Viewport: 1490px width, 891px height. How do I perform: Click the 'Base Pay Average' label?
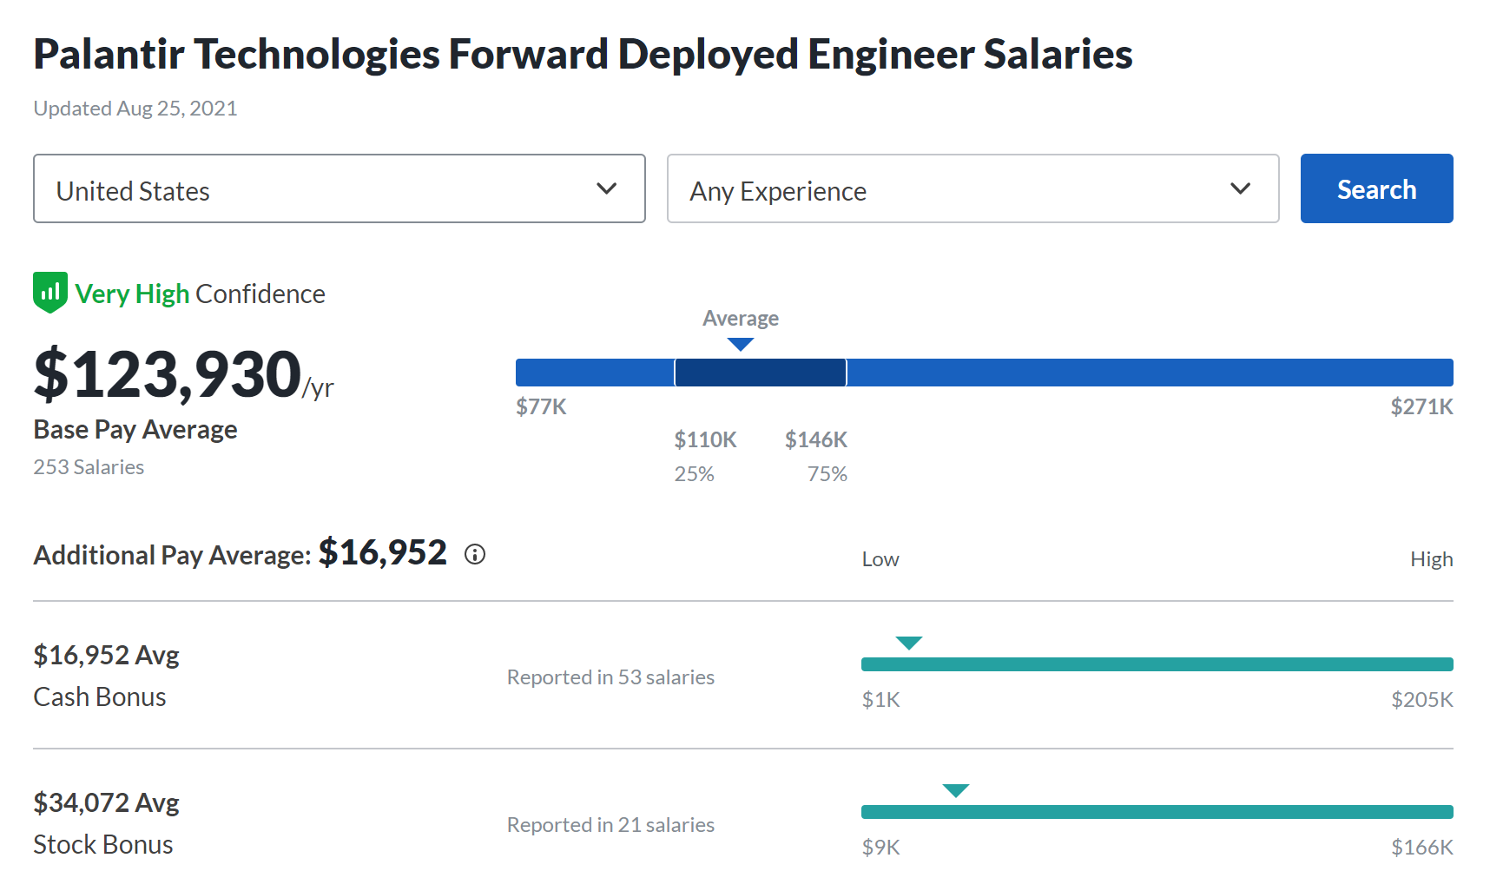coord(135,429)
